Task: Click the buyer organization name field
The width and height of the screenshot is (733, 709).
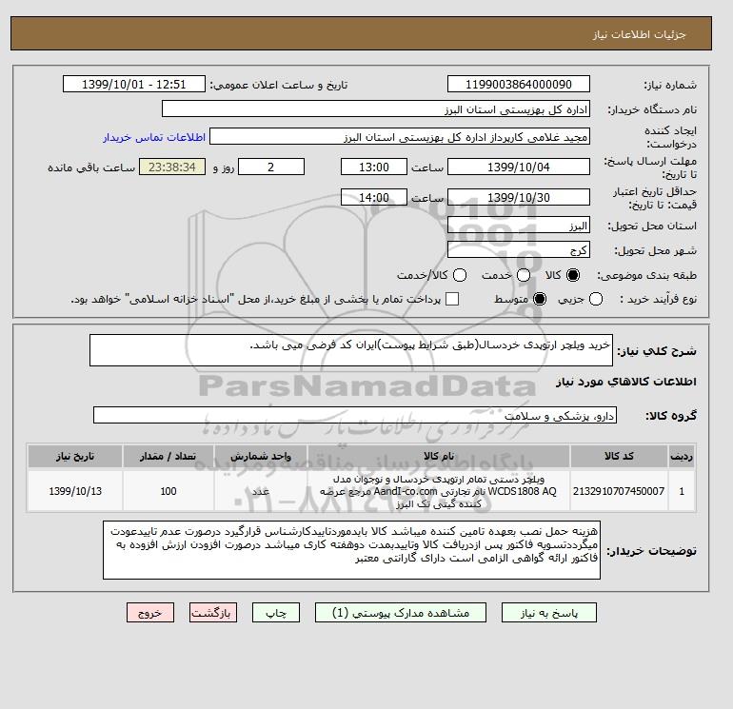Action: click(376, 109)
